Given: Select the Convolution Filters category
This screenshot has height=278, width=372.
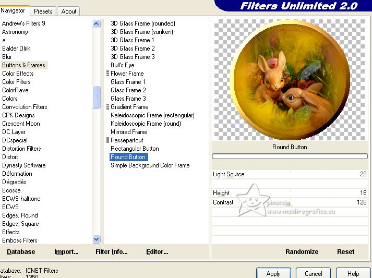Looking at the screenshot, I should [25, 107].
